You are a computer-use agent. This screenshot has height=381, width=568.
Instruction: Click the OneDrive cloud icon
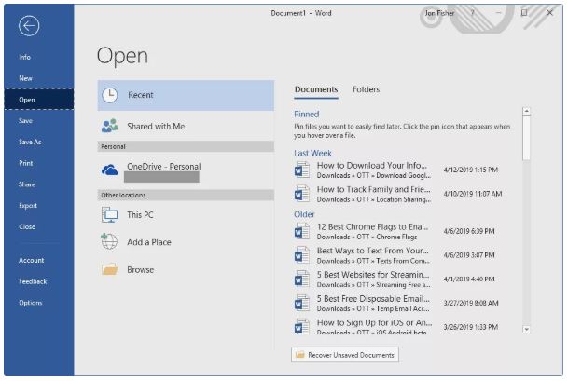click(x=110, y=170)
